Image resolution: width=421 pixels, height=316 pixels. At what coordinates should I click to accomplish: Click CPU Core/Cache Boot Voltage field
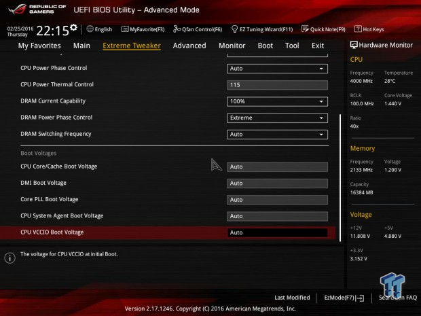277,167
